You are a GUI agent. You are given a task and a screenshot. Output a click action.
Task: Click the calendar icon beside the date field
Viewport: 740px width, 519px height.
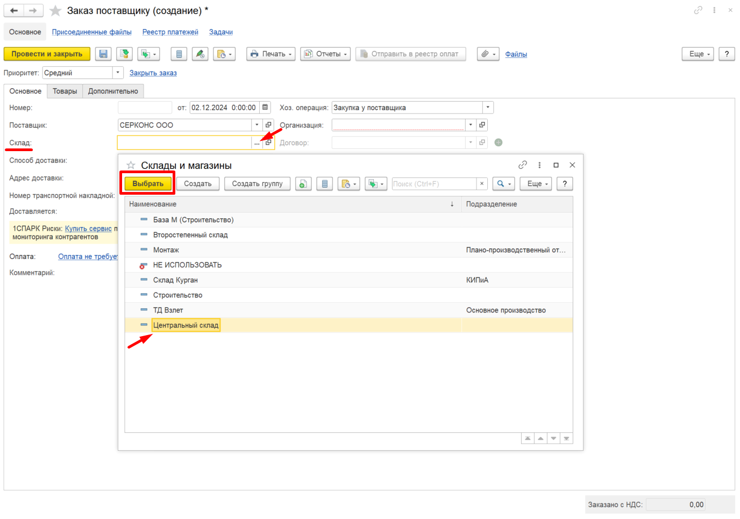(x=265, y=108)
